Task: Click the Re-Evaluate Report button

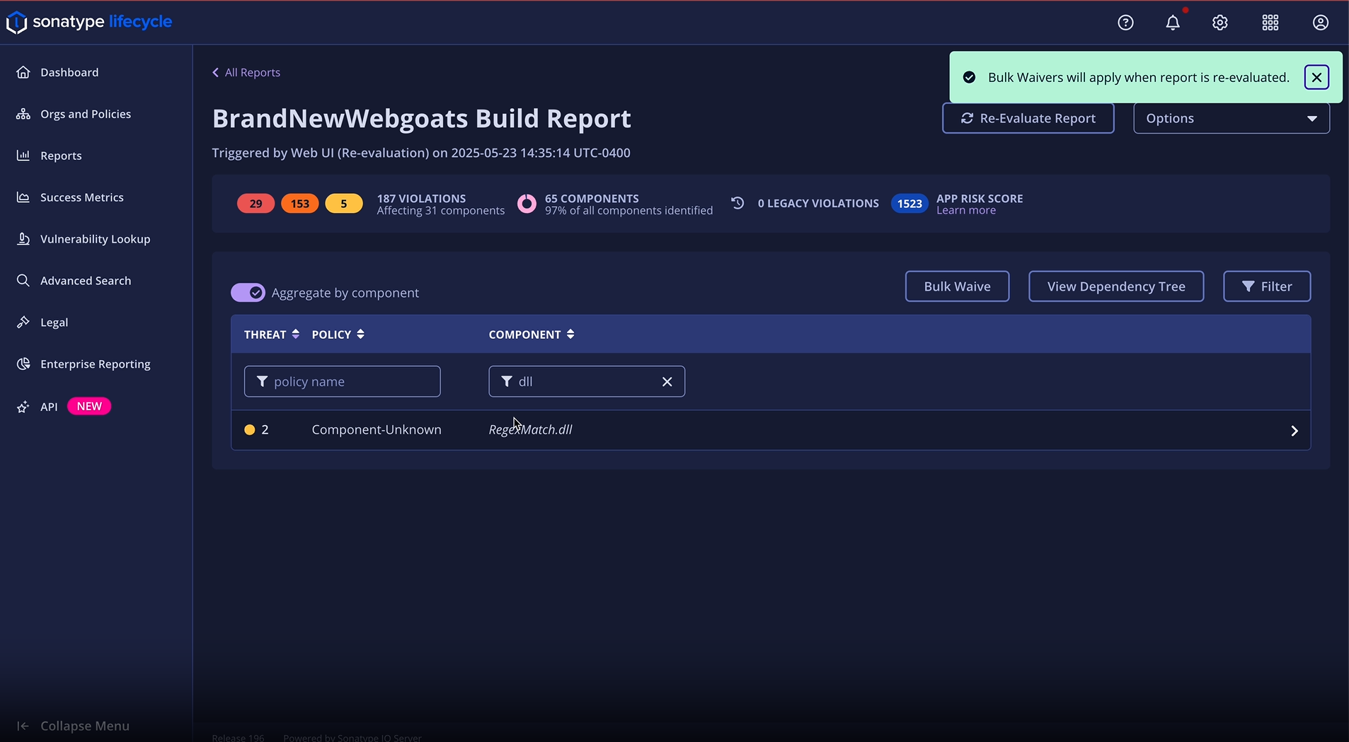Action: click(1028, 118)
